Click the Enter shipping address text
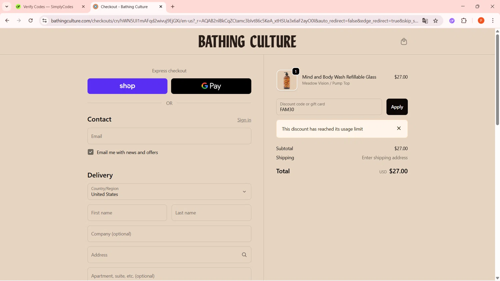500x281 pixels. pos(385,158)
